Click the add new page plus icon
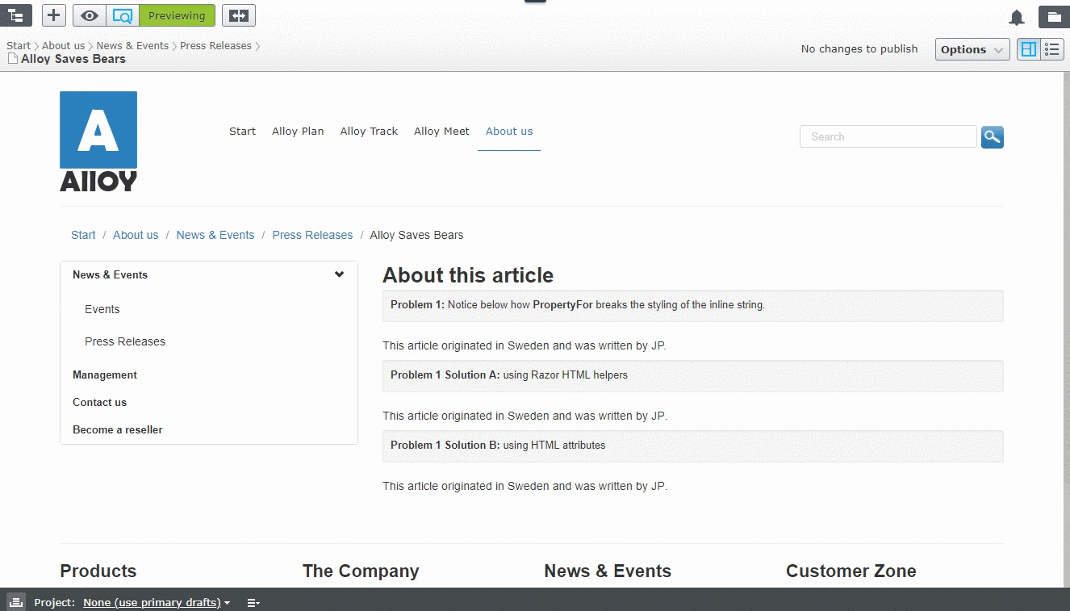The height and width of the screenshot is (611, 1070). click(x=53, y=15)
